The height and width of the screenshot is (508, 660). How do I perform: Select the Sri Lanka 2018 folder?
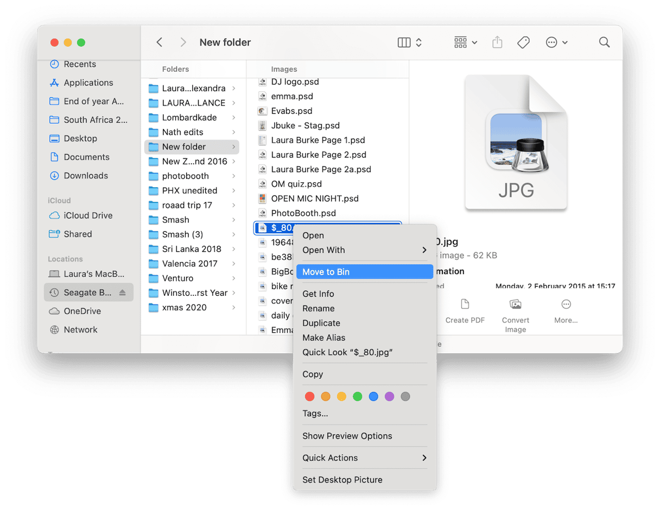coord(192,249)
